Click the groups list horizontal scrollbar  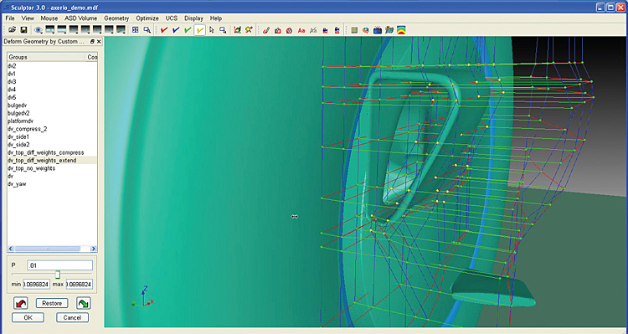point(52,249)
